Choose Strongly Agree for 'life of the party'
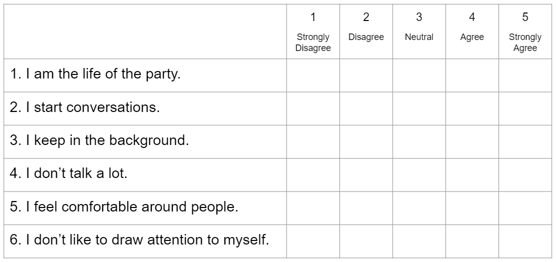The height and width of the screenshot is (262, 556). pyautogui.click(x=525, y=75)
